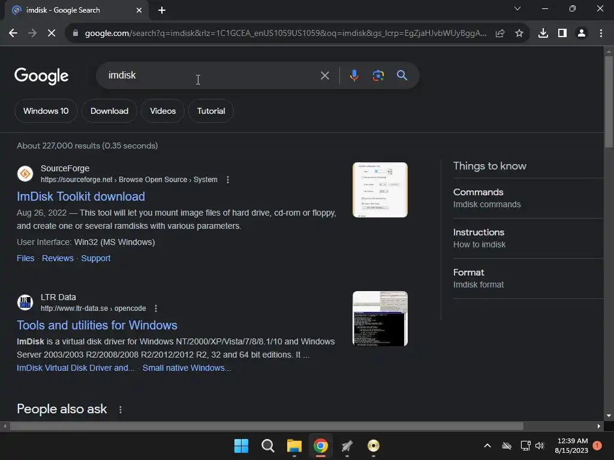614x460 pixels.
Task: Show hidden system tray icons
Action: click(487, 446)
